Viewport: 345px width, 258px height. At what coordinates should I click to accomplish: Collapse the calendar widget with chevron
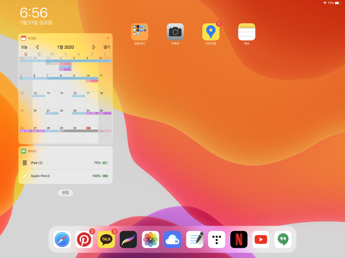[x=108, y=38]
